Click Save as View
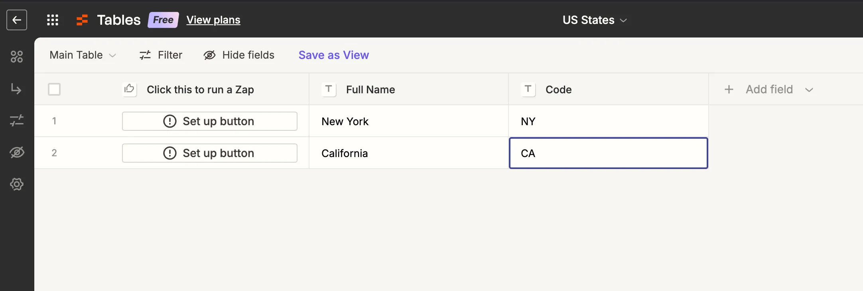863x291 pixels. [334, 55]
